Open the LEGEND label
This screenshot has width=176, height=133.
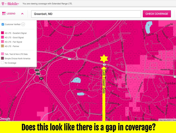point(11,13)
